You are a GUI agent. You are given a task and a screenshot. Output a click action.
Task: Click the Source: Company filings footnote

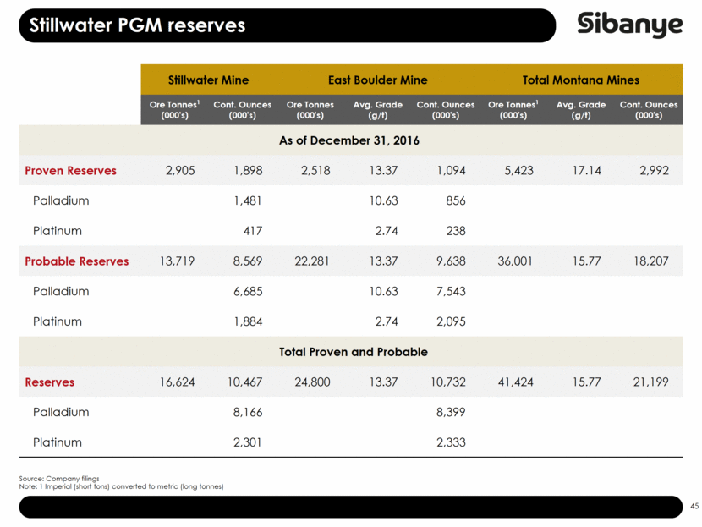click(53, 479)
